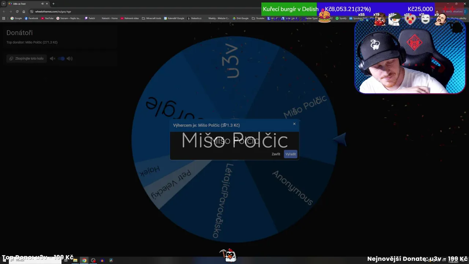
Task: Adjust the wheel volume slider
Action: point(61,58)
